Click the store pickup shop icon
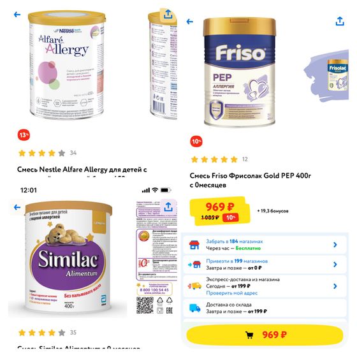 coord(194,245)
